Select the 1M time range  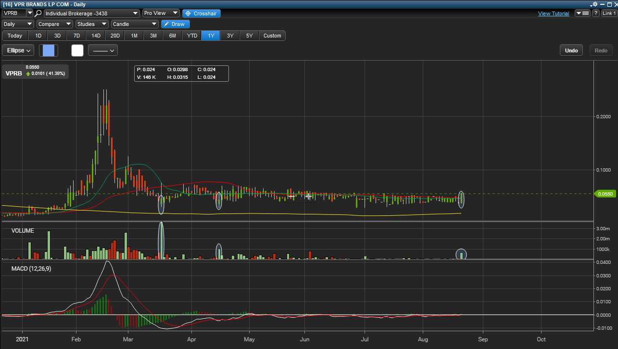(x=134, y=36)
